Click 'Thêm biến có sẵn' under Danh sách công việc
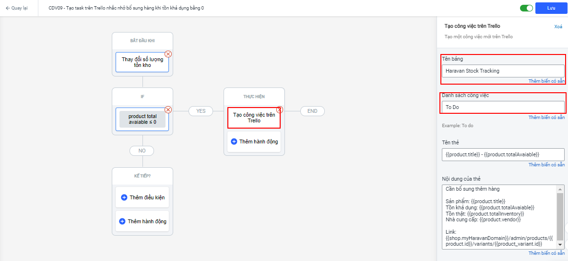Viewport: 568px width, 261px height. [546, 118]
